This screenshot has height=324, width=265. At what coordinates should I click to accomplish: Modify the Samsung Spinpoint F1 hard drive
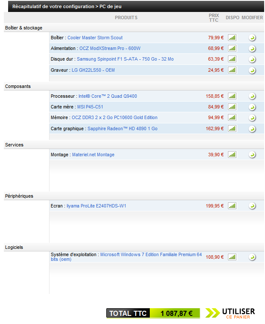pyautogui.click(x=252, y=59)
